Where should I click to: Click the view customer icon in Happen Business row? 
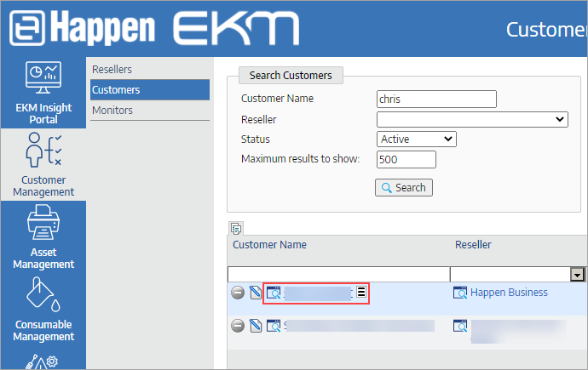click(274, 293)
